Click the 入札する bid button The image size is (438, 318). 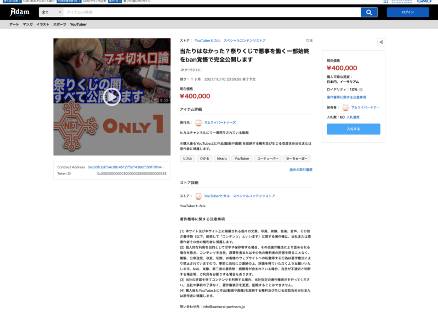pyautogui.click(x=353, y=129)
